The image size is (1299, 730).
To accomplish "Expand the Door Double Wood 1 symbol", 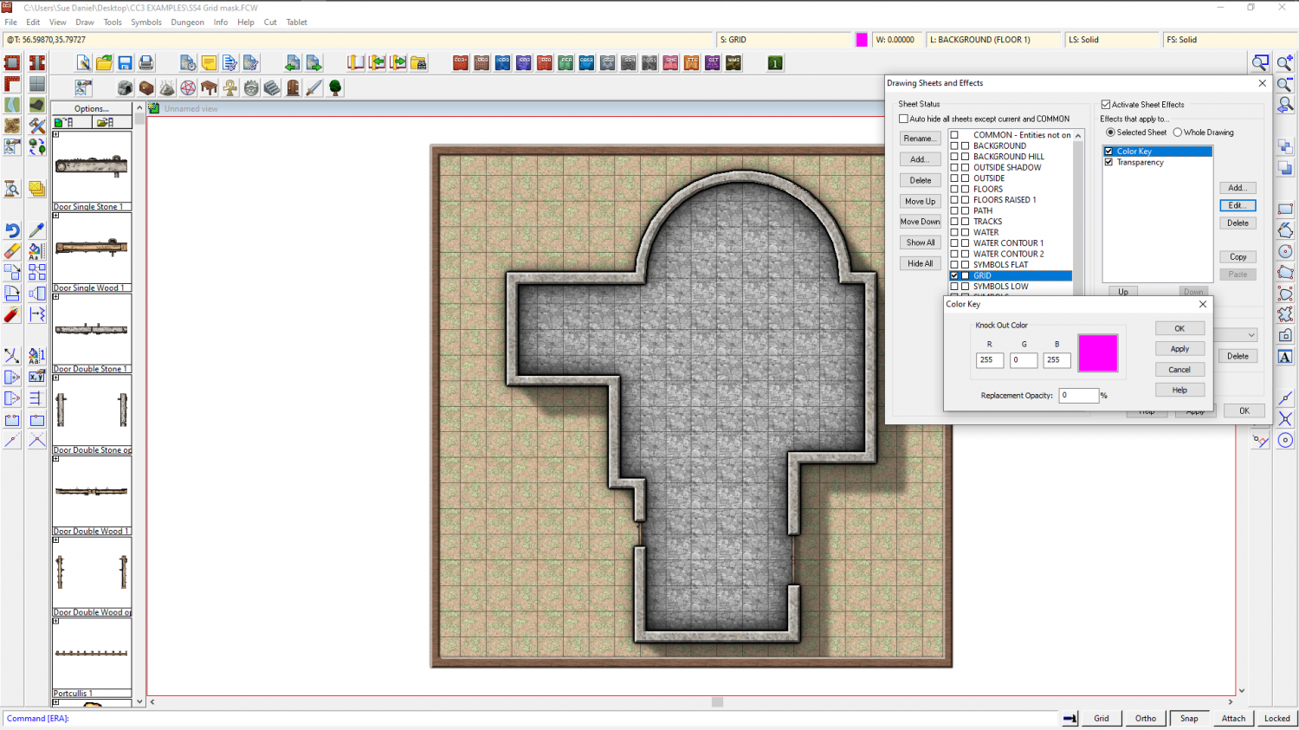I will point(56,459).
